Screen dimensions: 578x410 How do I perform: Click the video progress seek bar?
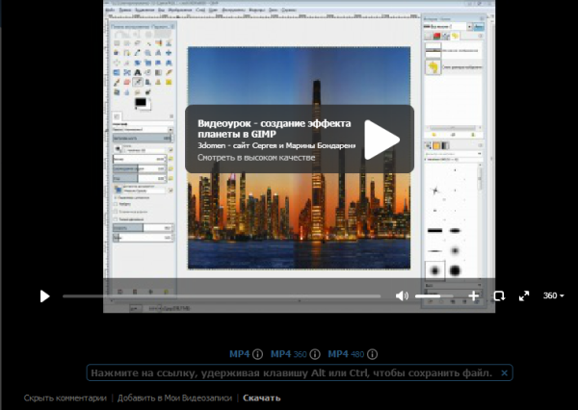pos(222,296)
